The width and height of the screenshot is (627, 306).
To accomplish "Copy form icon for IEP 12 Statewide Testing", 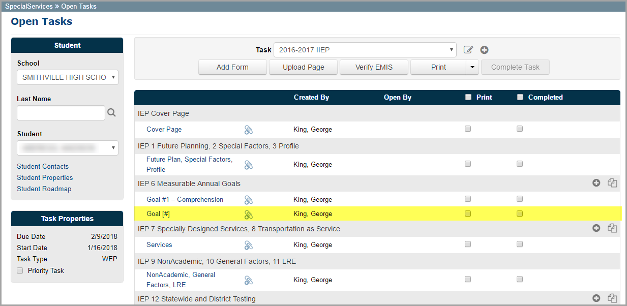I will [612, 298].
